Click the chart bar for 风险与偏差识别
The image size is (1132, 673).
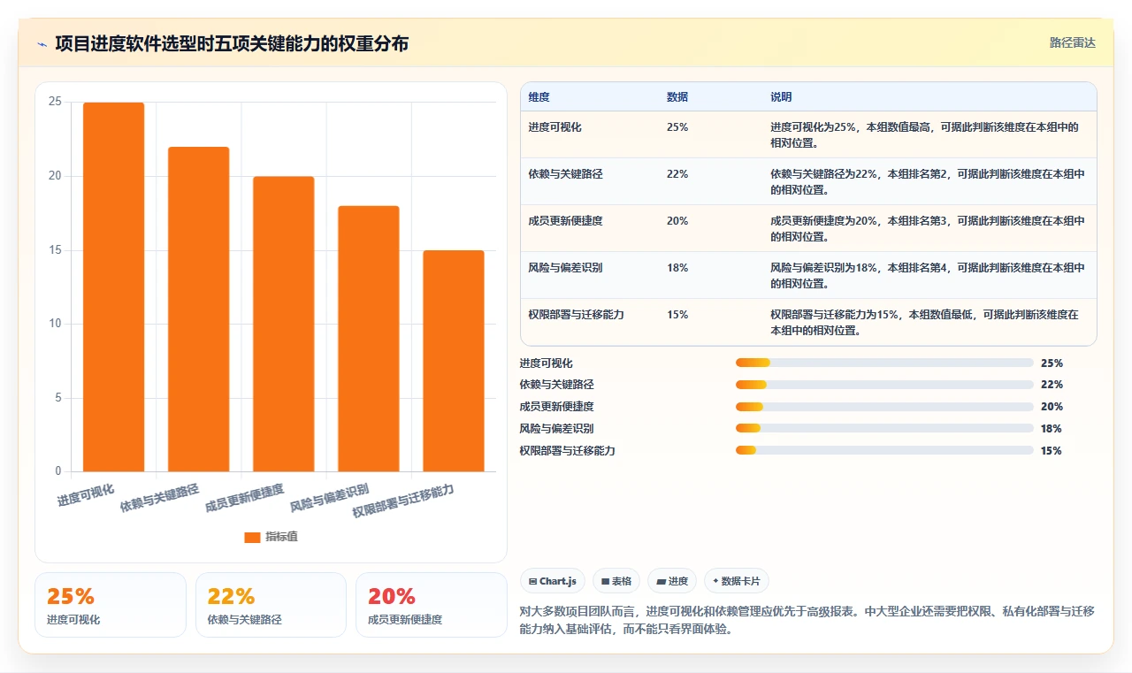[x=368, y=339]
